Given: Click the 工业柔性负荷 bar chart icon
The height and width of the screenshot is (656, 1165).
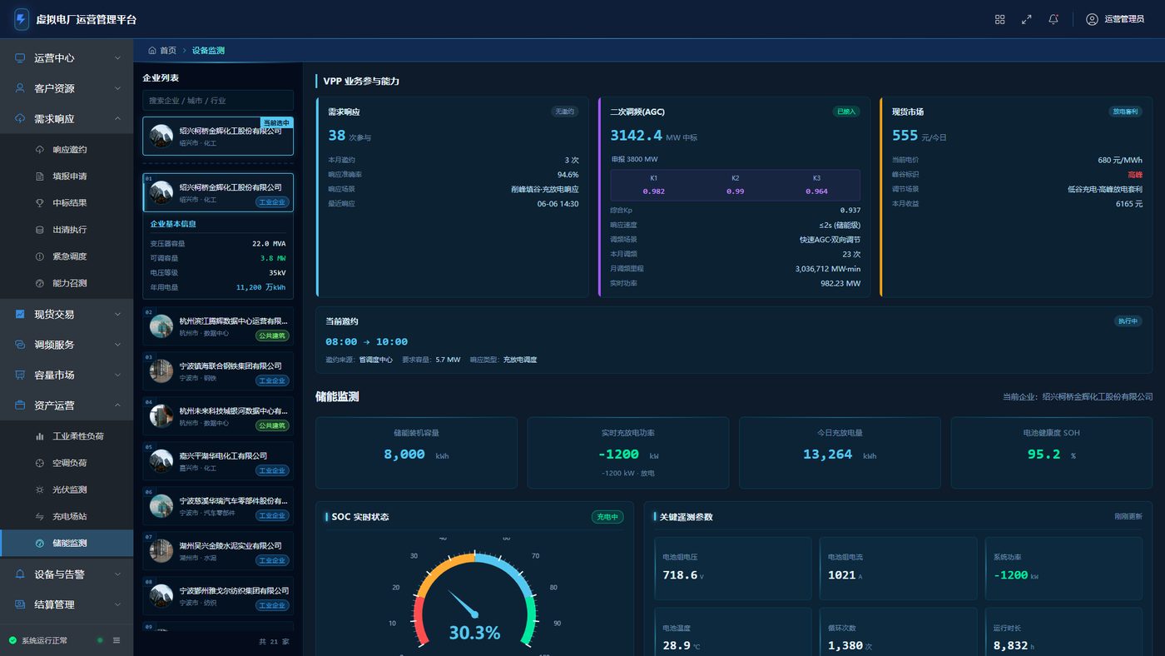Looking at the screenshot, I should coord(39,436).
